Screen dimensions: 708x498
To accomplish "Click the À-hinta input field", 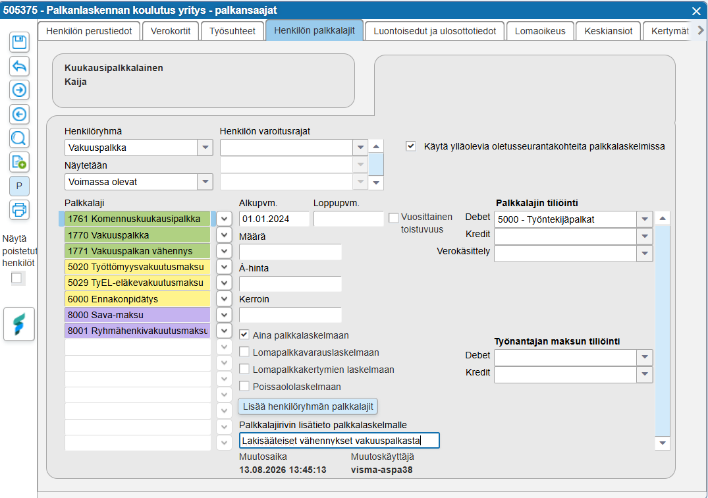I will [x=290, y=283].
